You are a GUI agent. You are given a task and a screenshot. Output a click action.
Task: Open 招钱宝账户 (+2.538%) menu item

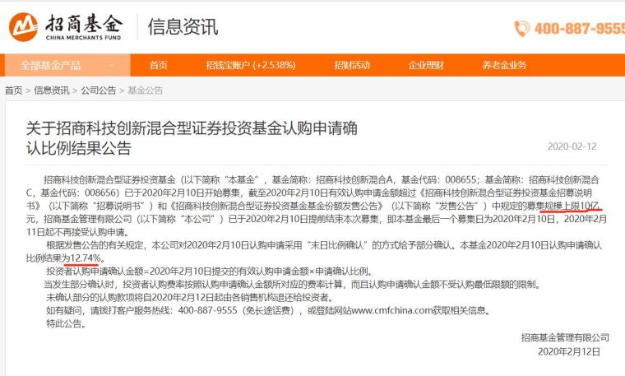pos(251,65)
